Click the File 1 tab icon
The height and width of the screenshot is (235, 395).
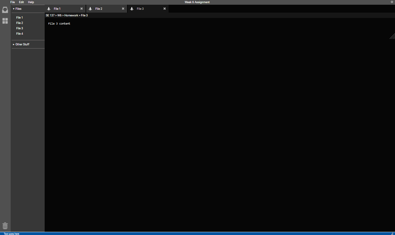point(49,9)
